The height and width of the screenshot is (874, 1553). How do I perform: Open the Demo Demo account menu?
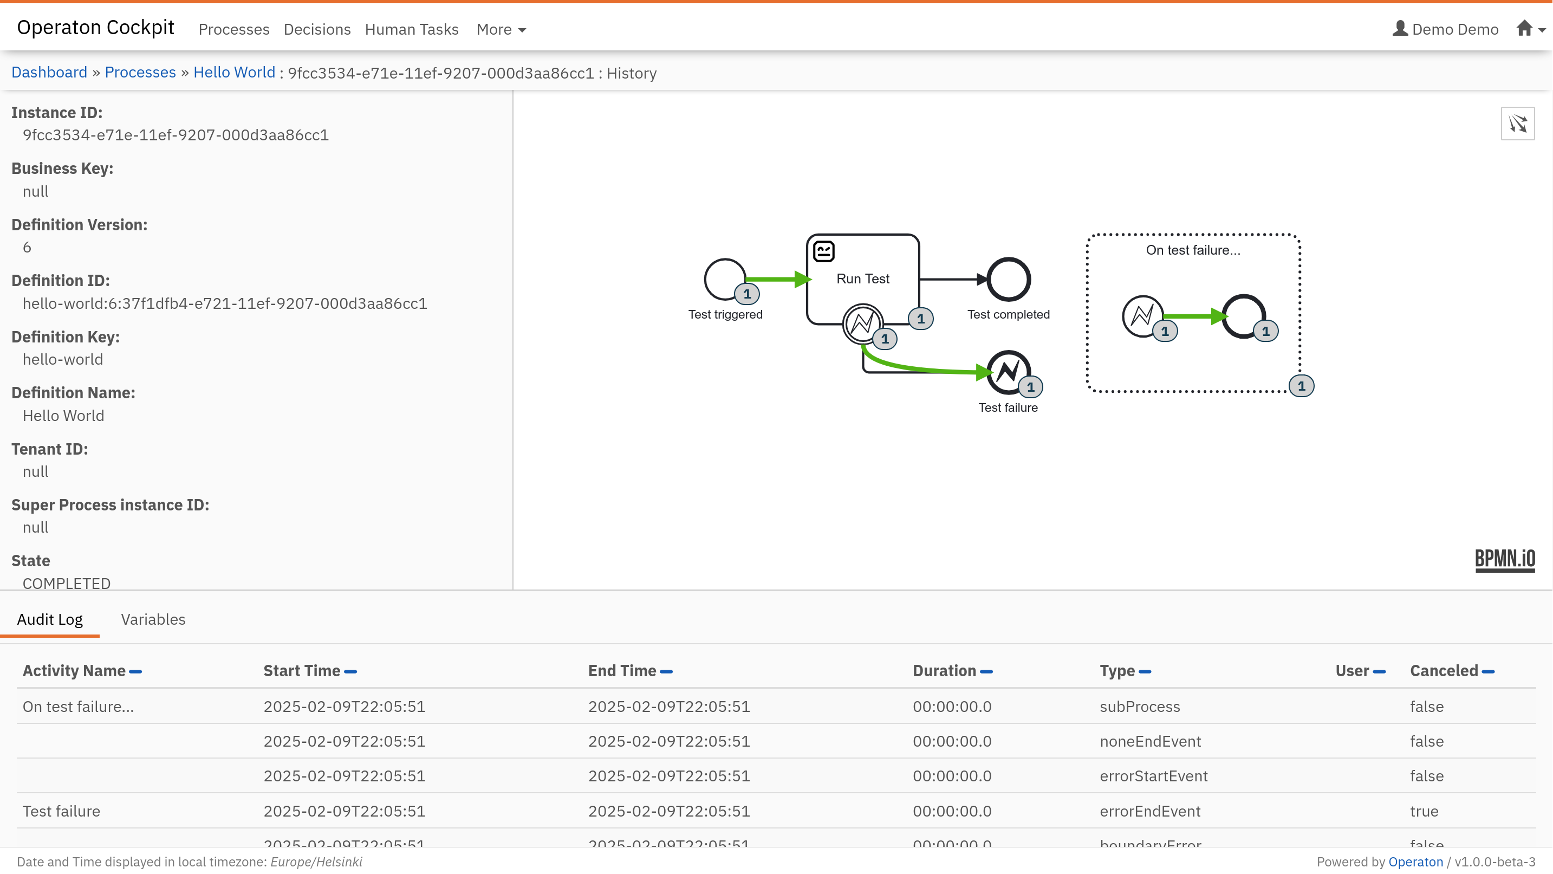point(1446,29)
